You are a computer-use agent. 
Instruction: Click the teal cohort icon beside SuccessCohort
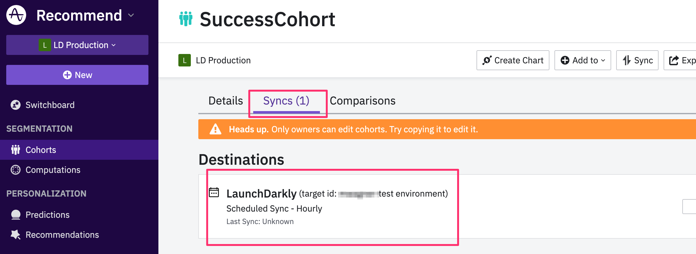(186, 19)
